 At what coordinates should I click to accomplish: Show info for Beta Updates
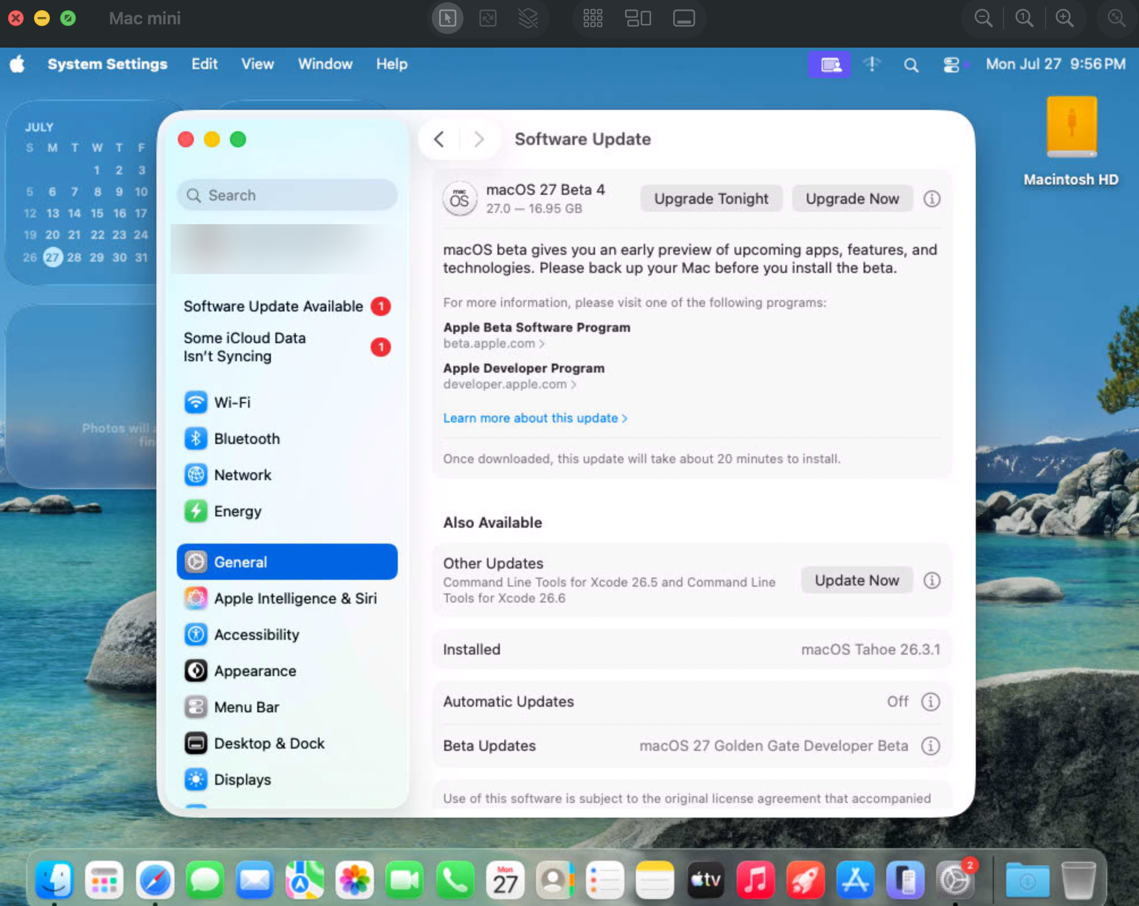pos(930,746)
